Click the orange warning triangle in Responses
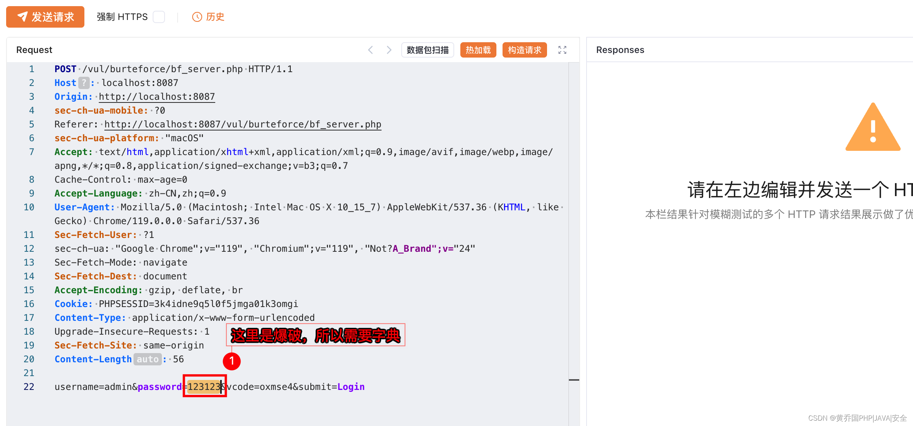913x426 pixels. click(x=873, y=127)
